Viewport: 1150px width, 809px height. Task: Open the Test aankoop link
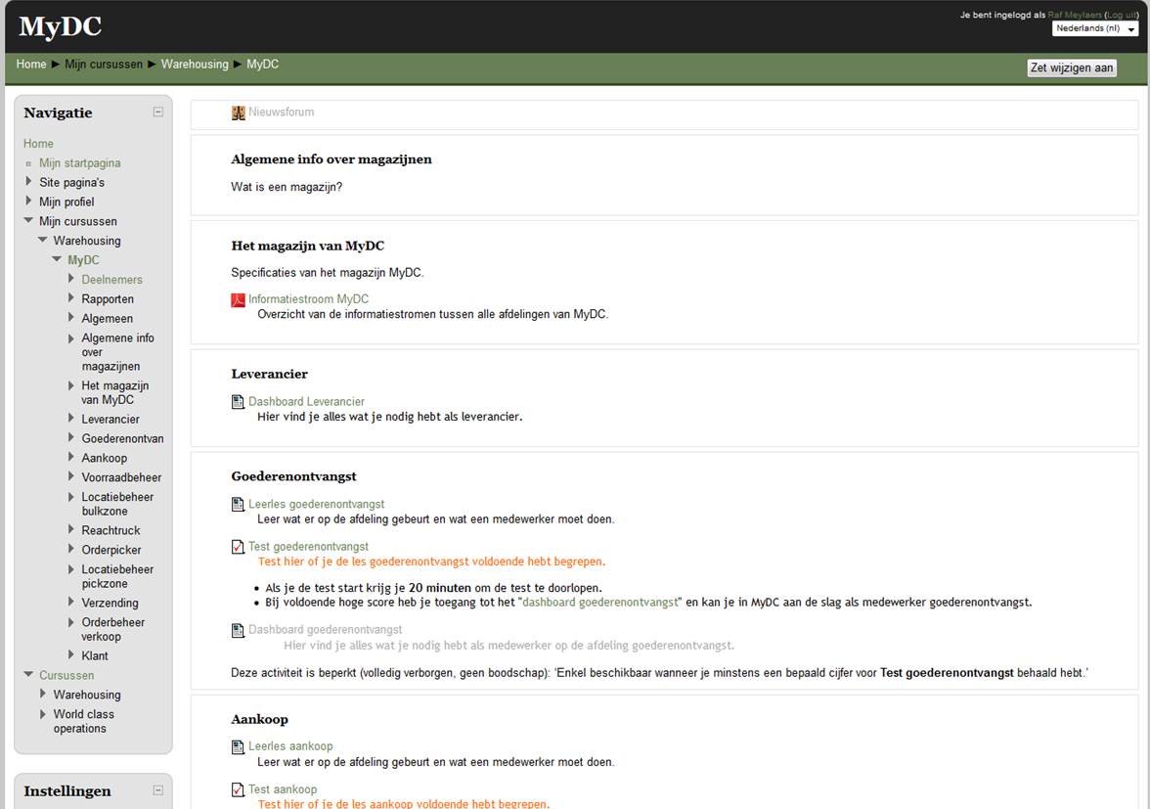pyautogui.click(x=283, y=790)
